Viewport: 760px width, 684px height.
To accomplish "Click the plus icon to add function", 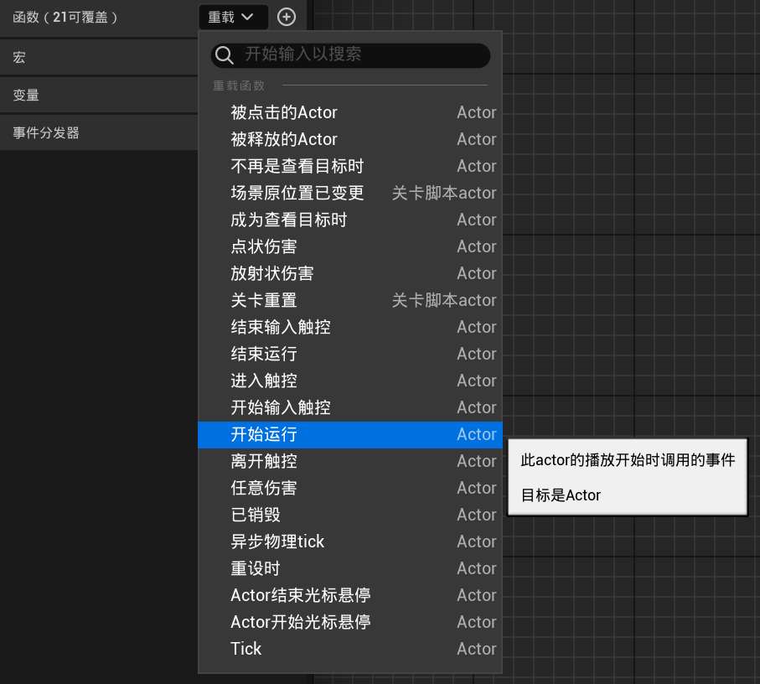I will [x=287, y=17].
